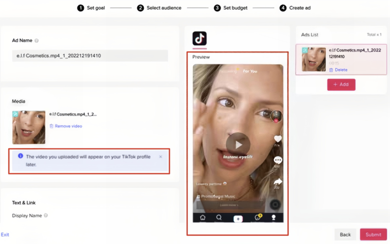Screen dimensions: 390x244
Task: Click the Ads List ad name text
Action: click(355, 53)
